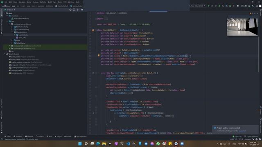
Task: Open the Code menu
Action: [29, 2]
